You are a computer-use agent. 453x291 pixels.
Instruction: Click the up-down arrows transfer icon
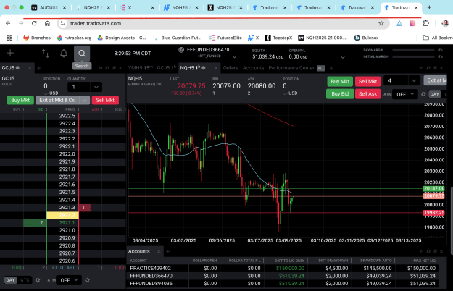46,54
